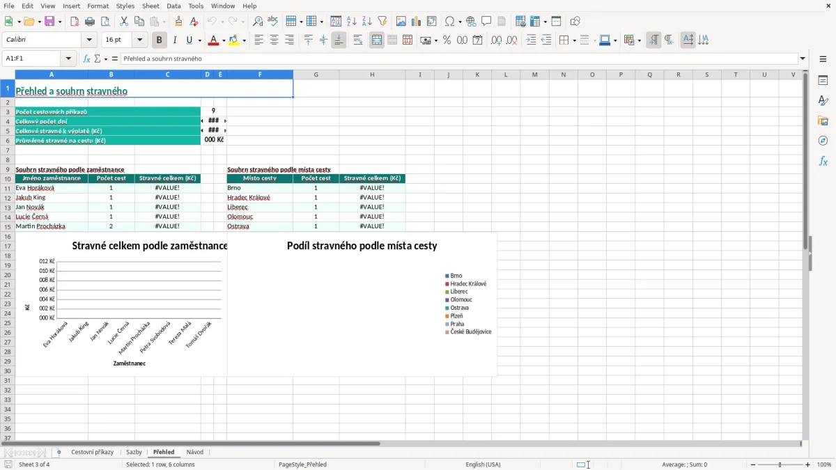Insert a chart

click(x=417, y=22)
